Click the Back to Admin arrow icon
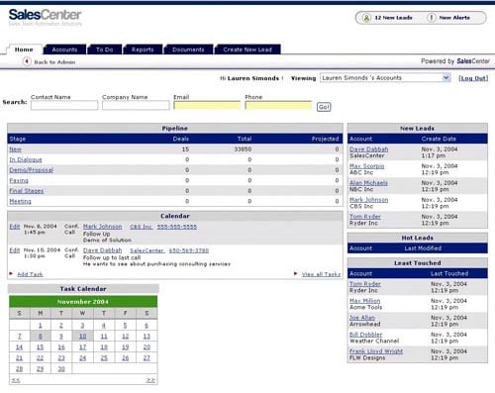The height and width of the screenshot is (393, 495). click(27, 61)
